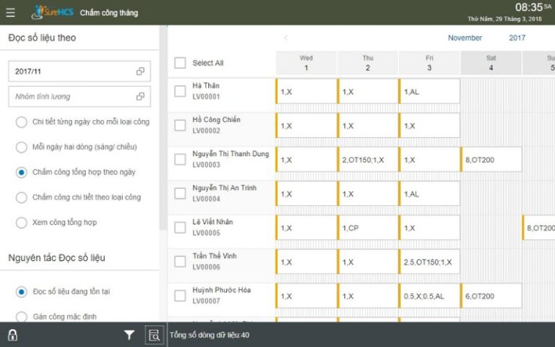555x347 pixels.
Task: Open period picker icon beside 2017/11
Action: (x=140, y=72)
